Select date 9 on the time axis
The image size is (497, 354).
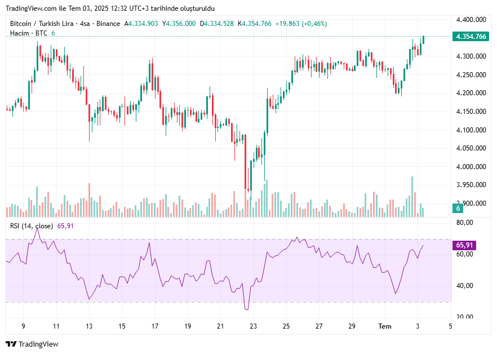tap(23, 326)
